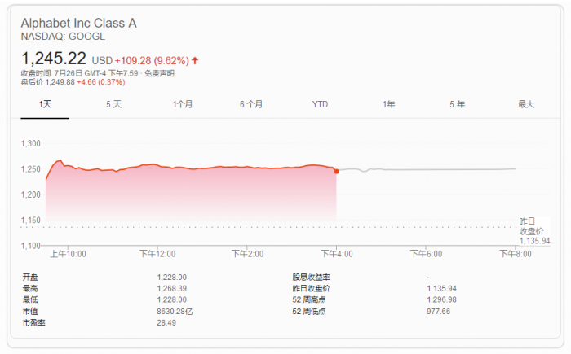Click the 最高 value 1,268.39

click(x=172, y=289)
